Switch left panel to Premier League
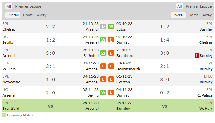 [28, 6]
